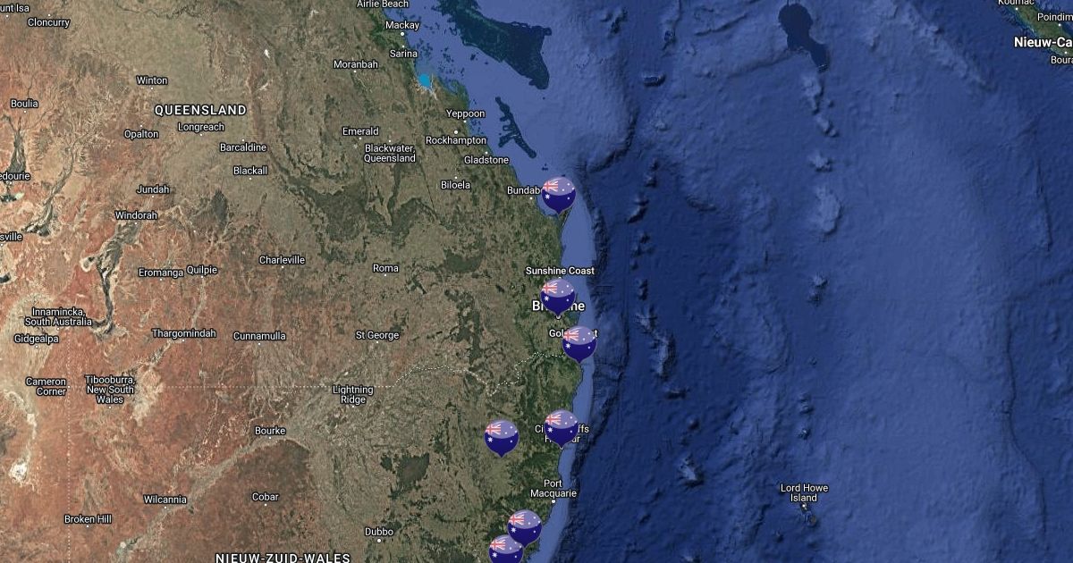Select the Longreach town label
The image size is (1073, 563).
201,127
